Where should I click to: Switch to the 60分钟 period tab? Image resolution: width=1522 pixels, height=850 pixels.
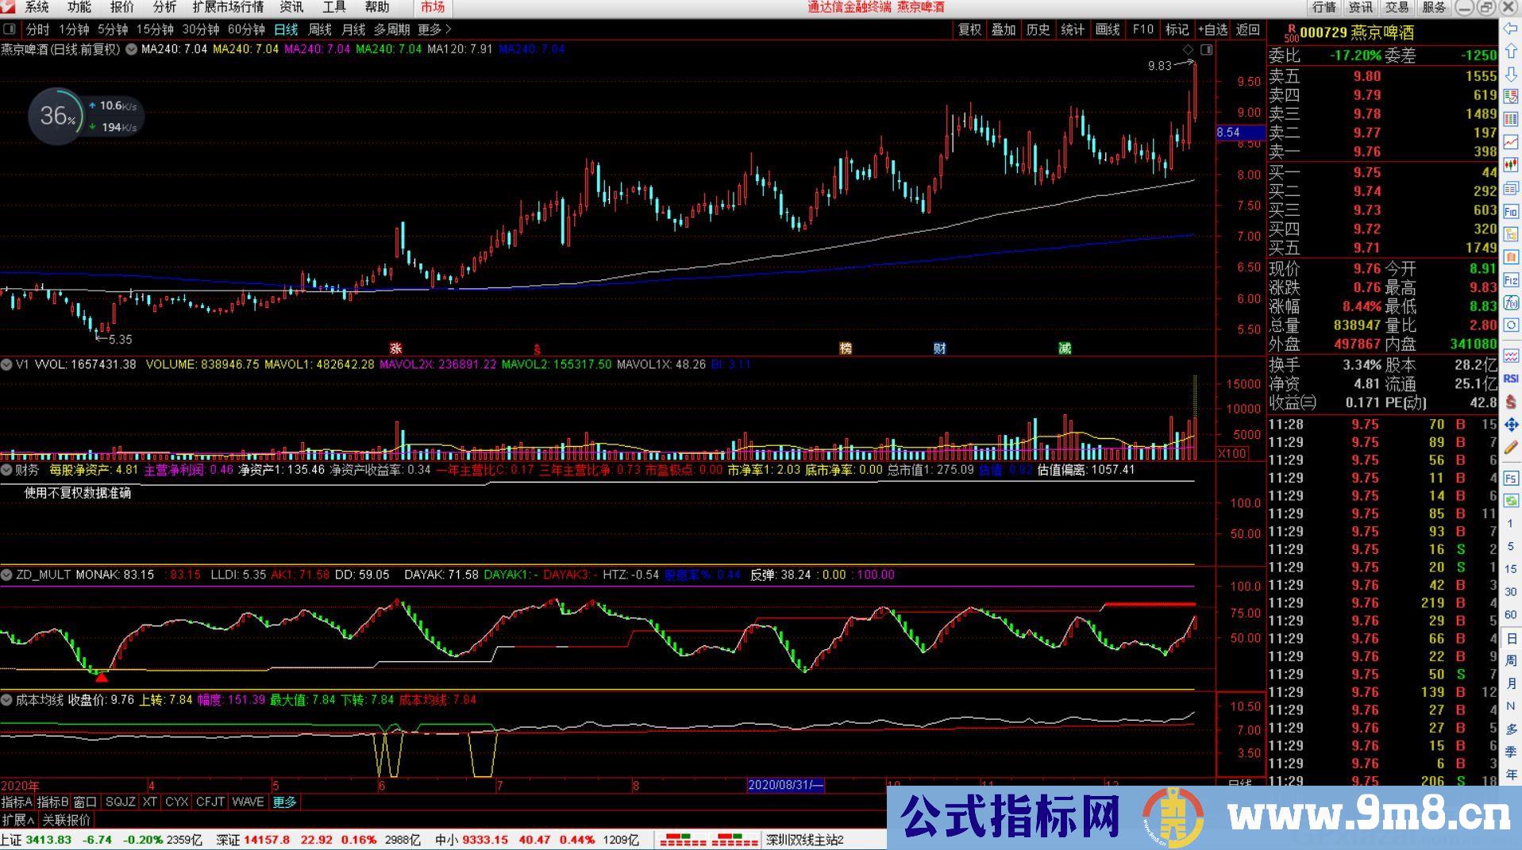pyautogui.click(x=246, y=29)
